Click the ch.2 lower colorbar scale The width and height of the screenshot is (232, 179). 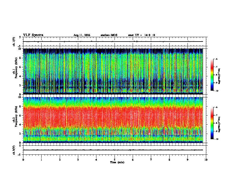click(212, 123)
